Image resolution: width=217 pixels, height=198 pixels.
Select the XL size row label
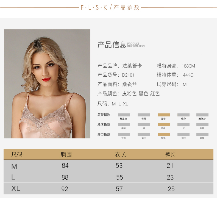tap(16, 188)
